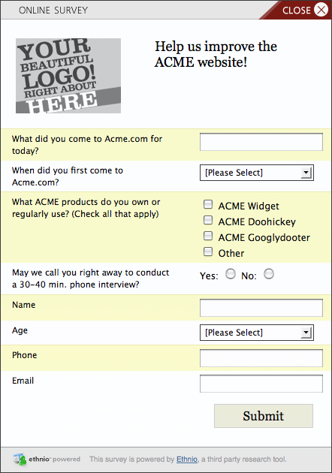Viewport: 332px width, 473px height.
Task: Follow the Ethnio link in the footer
Action: tap(187, 459)
